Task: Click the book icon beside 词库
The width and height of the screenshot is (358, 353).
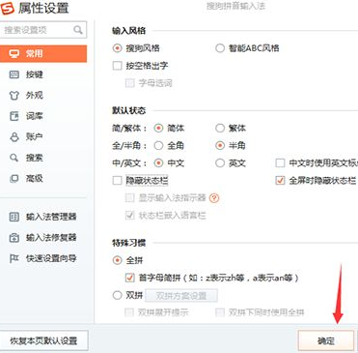Action: coord(14,116)
